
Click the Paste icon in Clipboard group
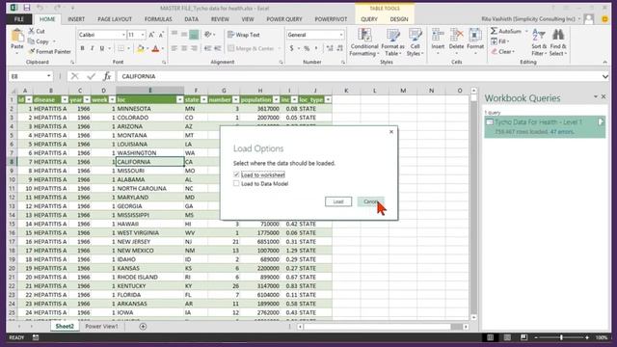pos(17,37)
